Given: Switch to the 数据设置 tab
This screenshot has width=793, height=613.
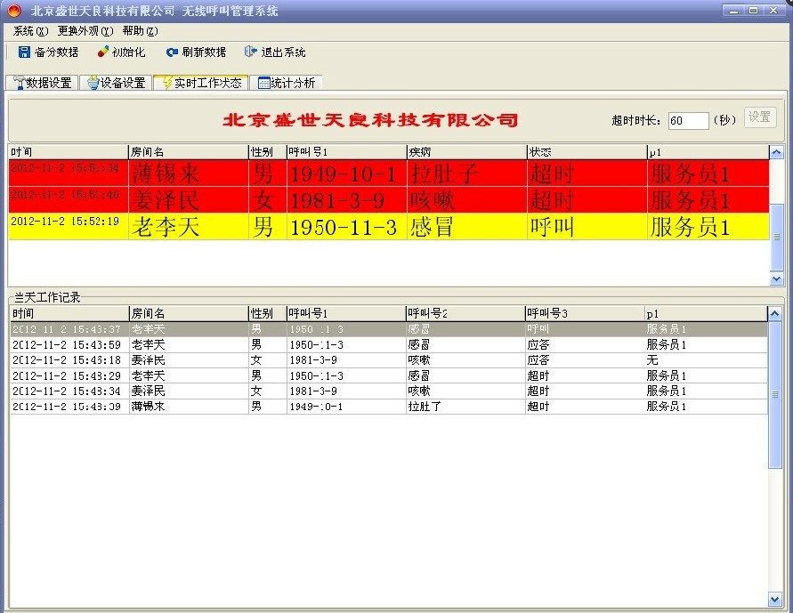Looking at the screenshot, I should tap(42, 83).
